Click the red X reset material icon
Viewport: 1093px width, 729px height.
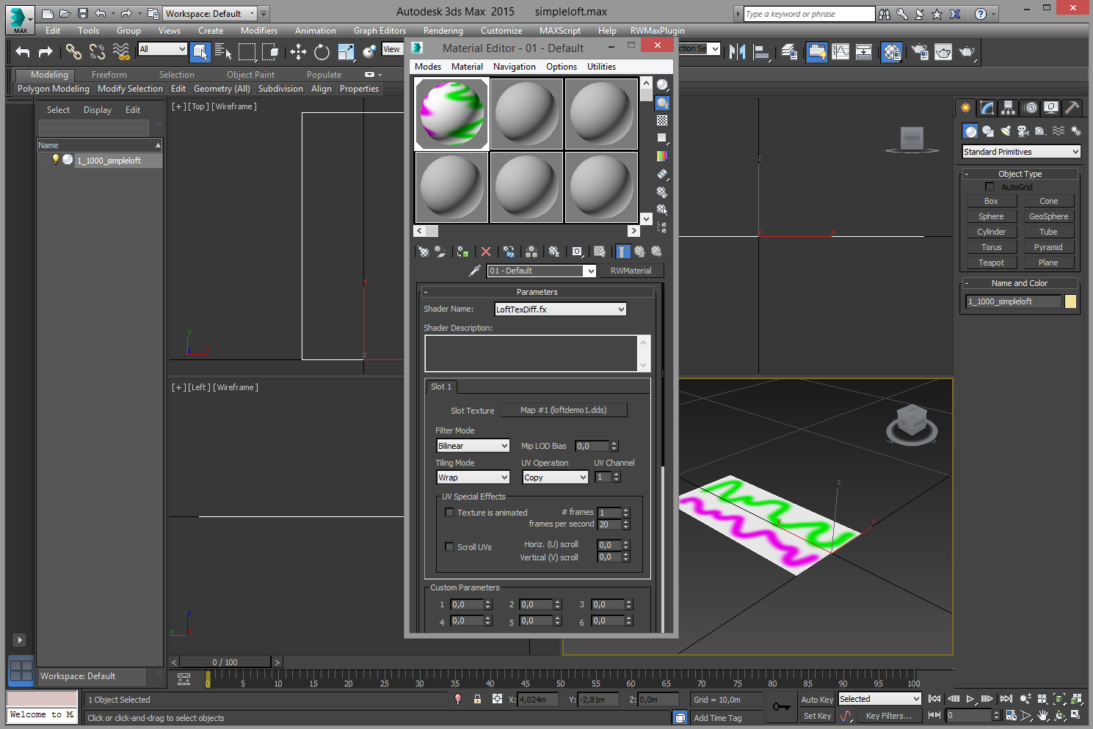485,252
